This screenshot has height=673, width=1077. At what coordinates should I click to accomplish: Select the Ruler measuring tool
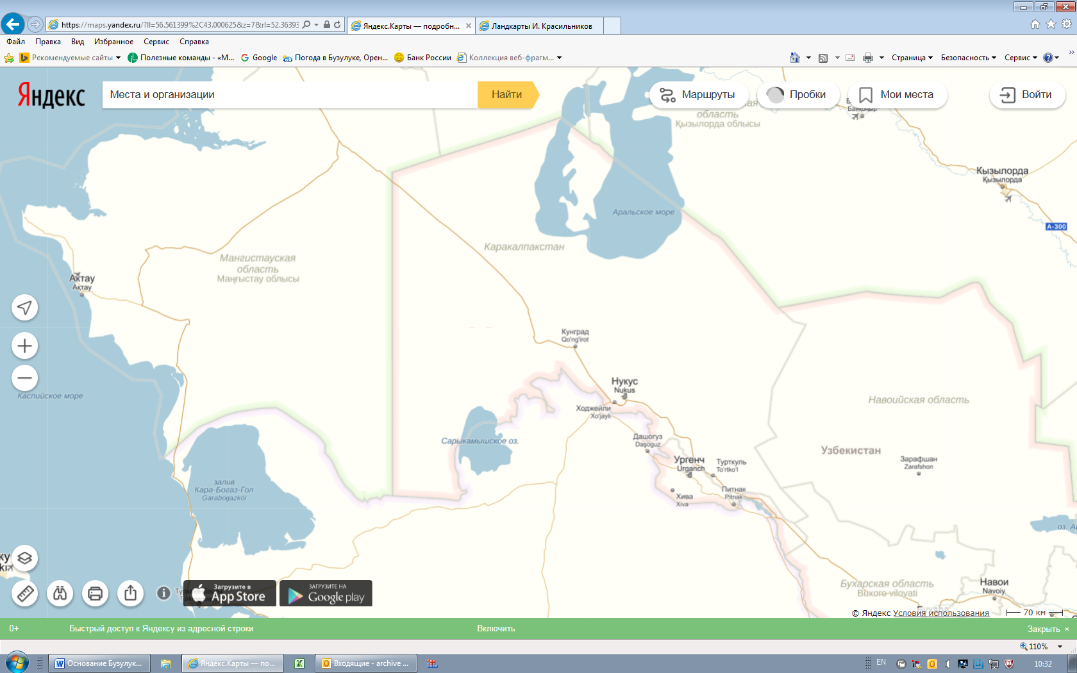pyautogui.click(x=25, y=594)
